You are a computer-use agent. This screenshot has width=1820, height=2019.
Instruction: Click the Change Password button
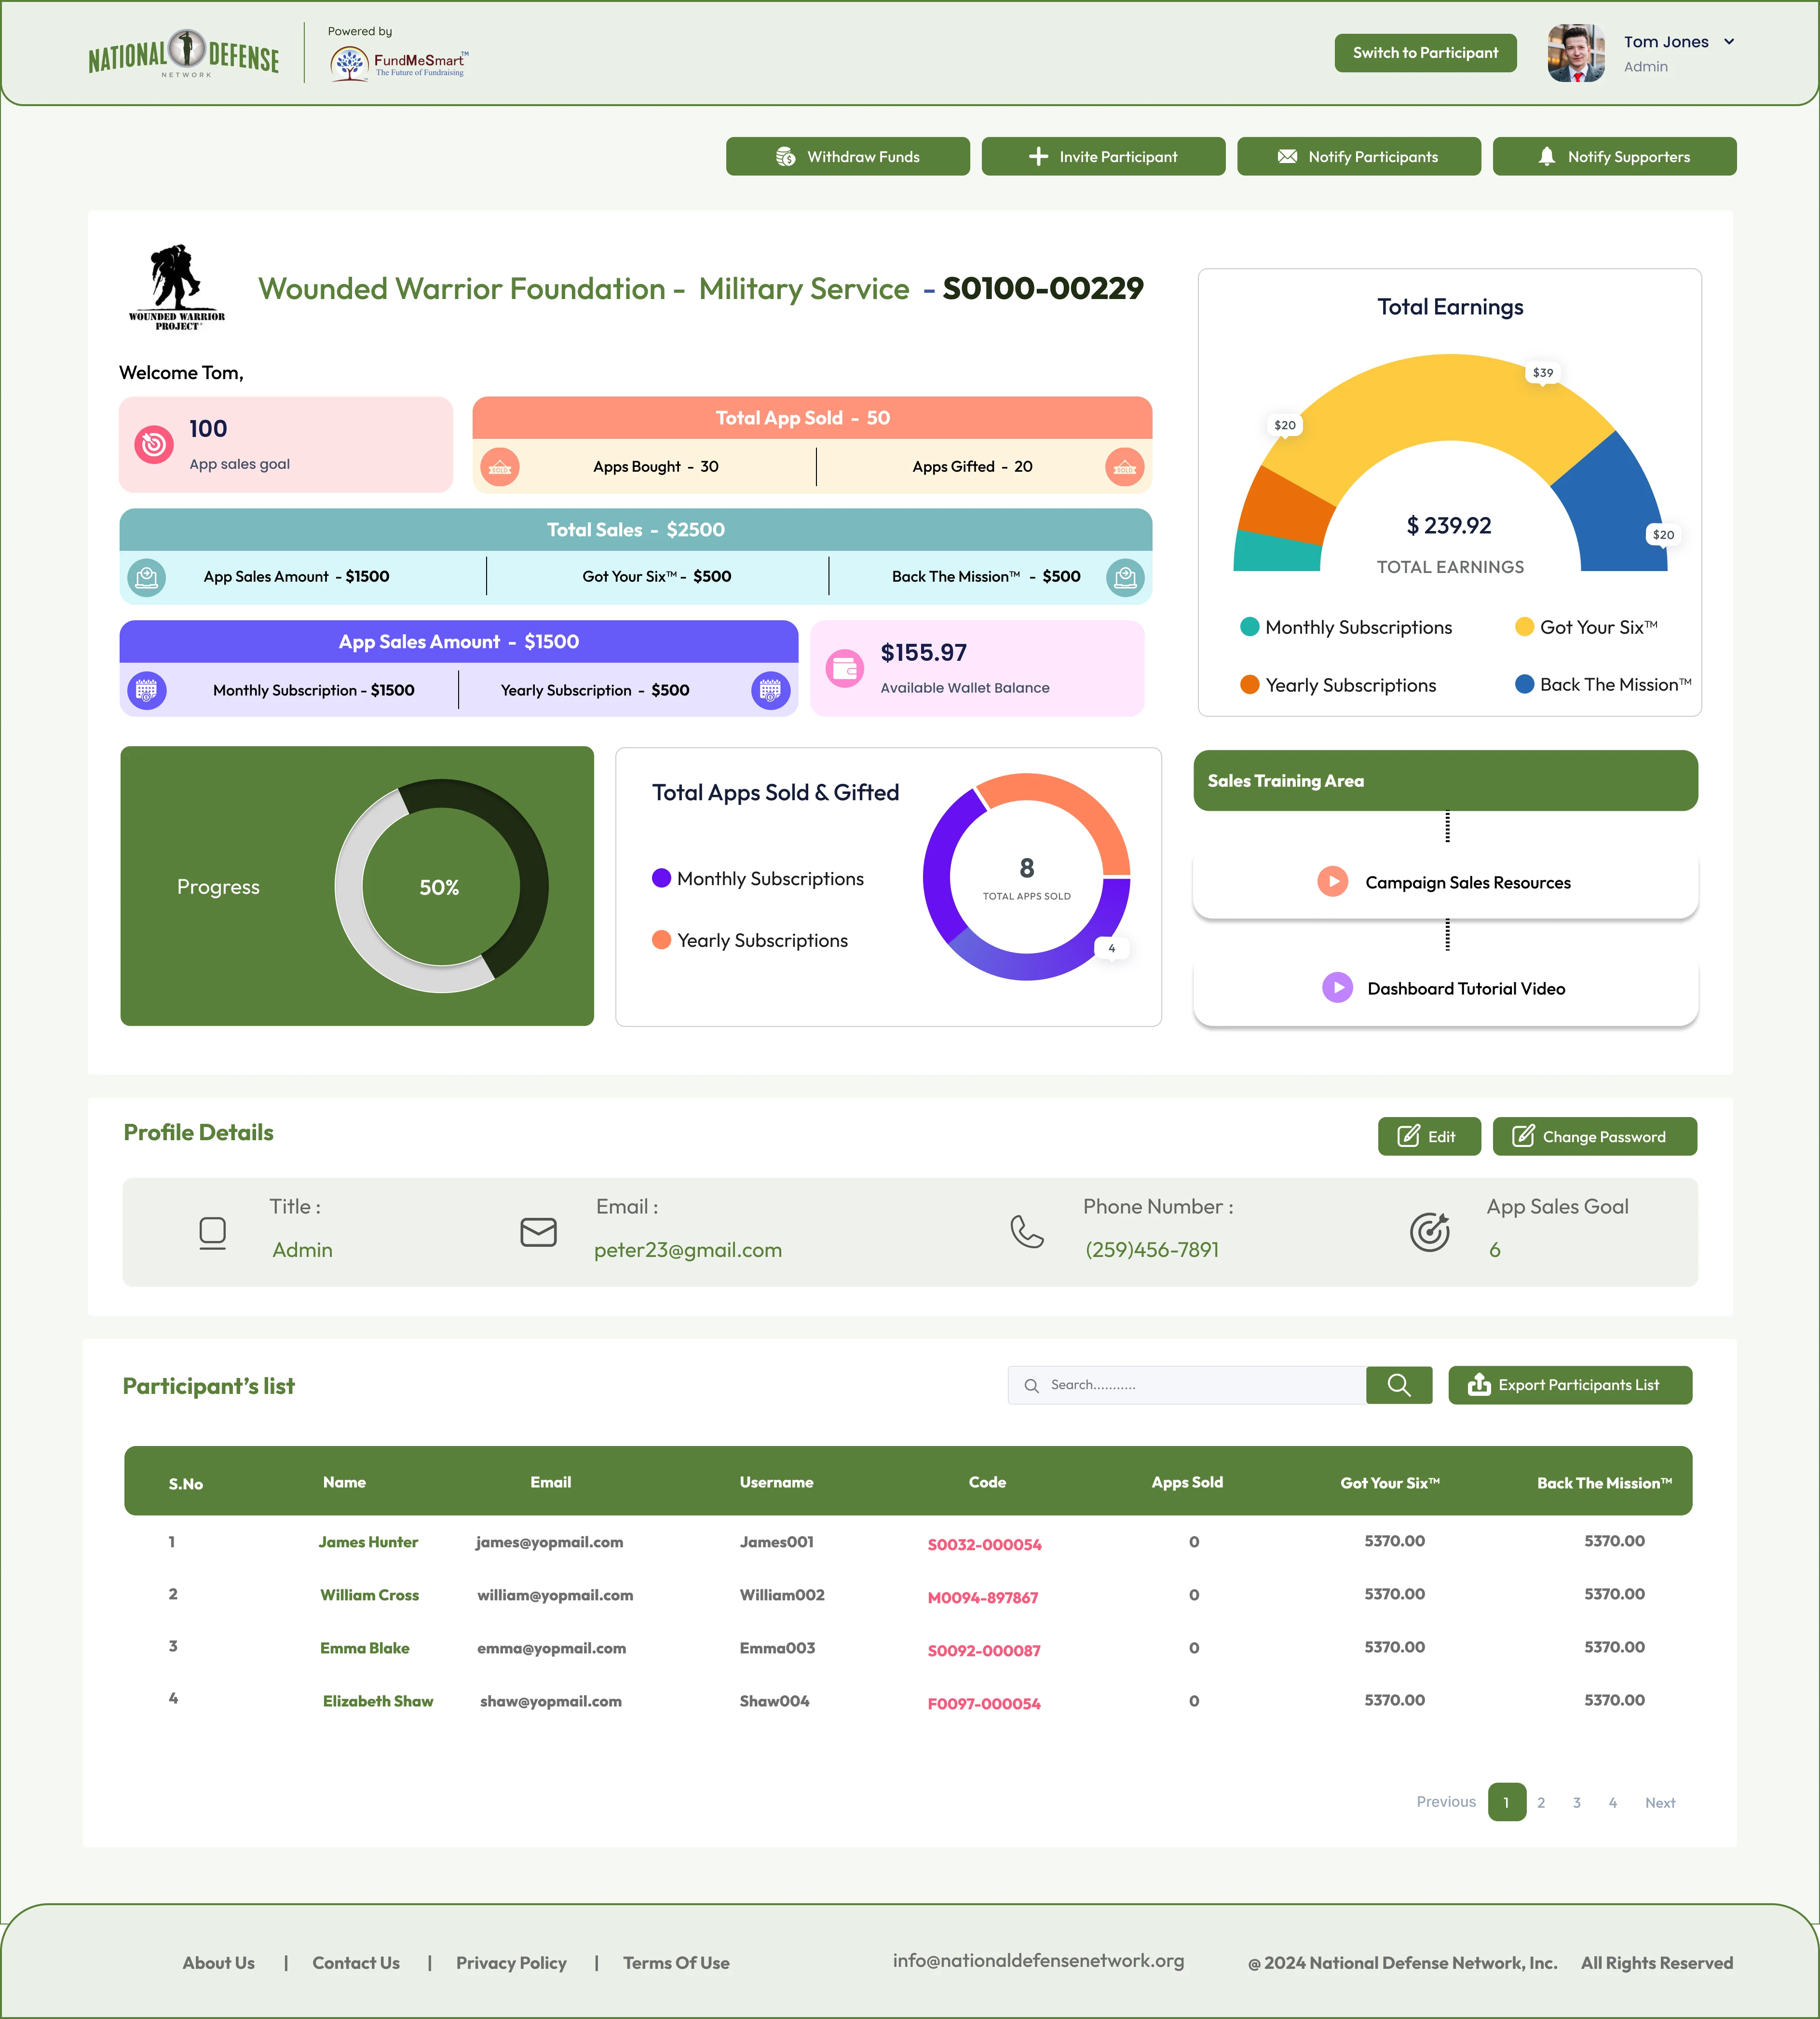[x=1594, y=1136]
